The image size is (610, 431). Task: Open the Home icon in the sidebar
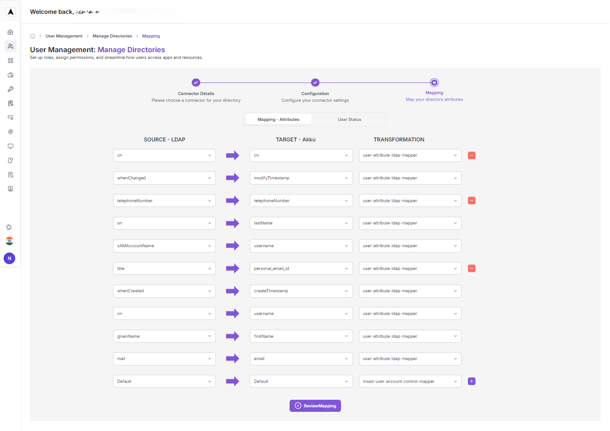[10, 32]
